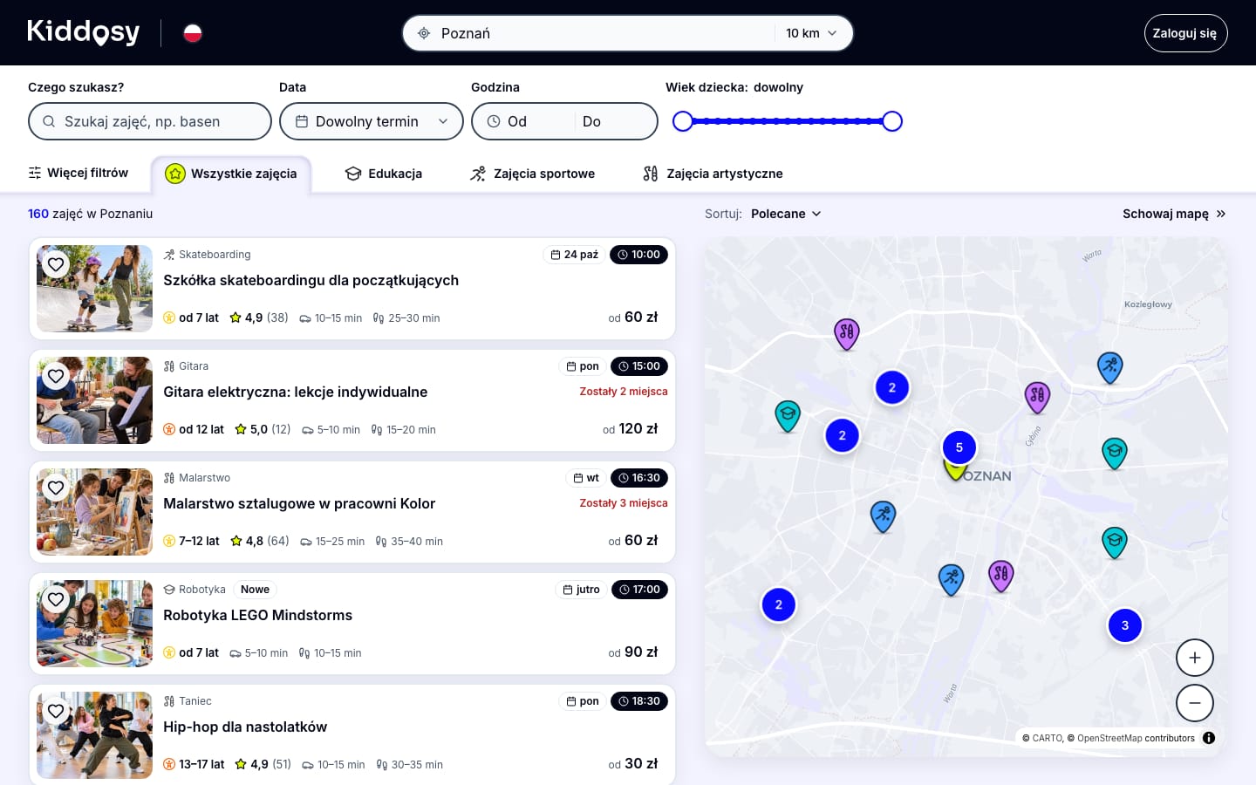This screenshot has width=1256, height=785.
Task: Click Zostały 2 miejsca on the guitar card
Action: point(624,392)
